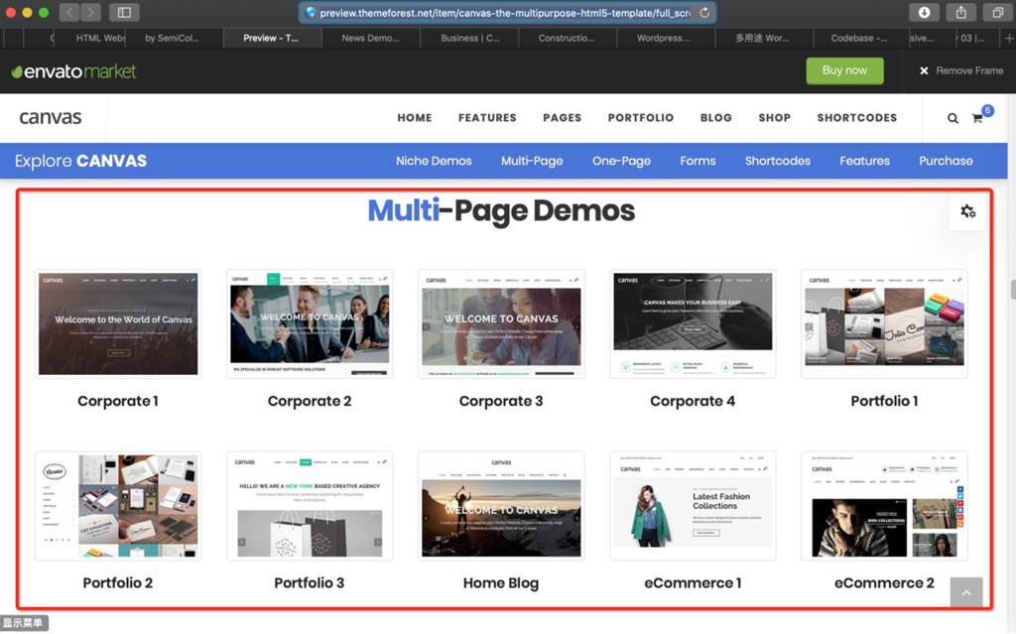This screenshot has height=634, width=1016.
Task: Open the HOME menu
Action: tap(415, 118)
